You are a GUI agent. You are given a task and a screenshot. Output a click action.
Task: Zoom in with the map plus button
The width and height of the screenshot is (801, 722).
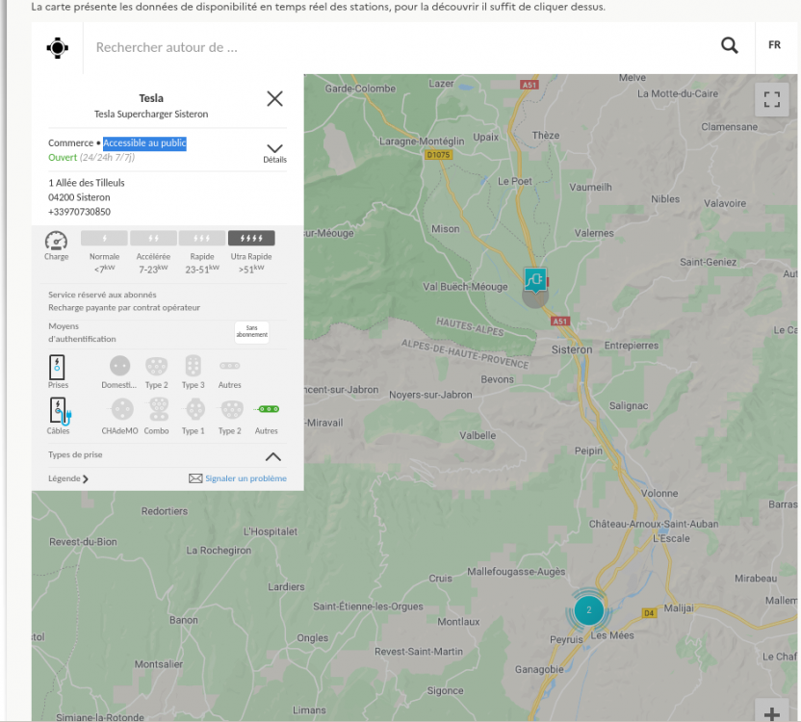click(x=772, y=712)
